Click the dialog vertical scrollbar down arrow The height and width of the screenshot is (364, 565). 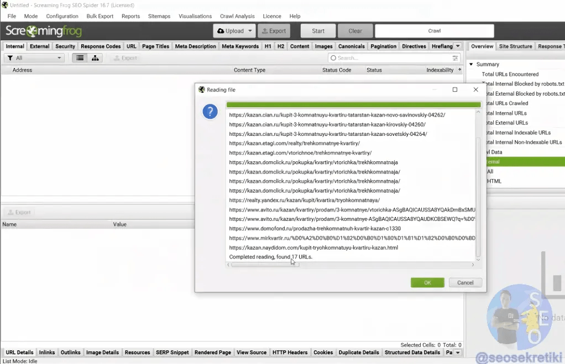point(478,259)
